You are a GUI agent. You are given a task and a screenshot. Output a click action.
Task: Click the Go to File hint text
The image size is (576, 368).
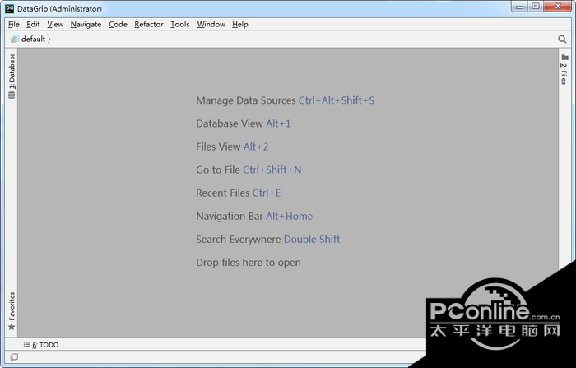tap(249, 170)
